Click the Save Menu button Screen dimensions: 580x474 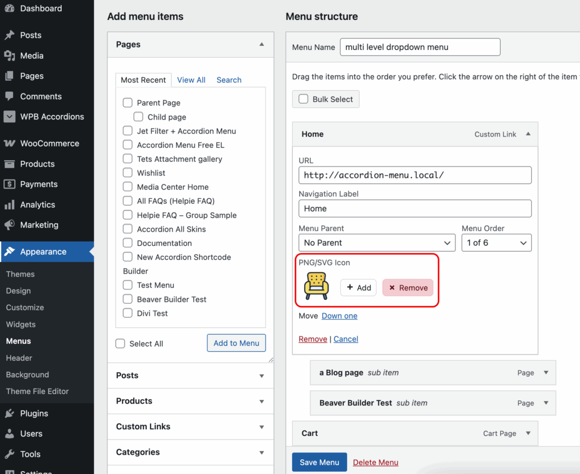coord(319,462)
